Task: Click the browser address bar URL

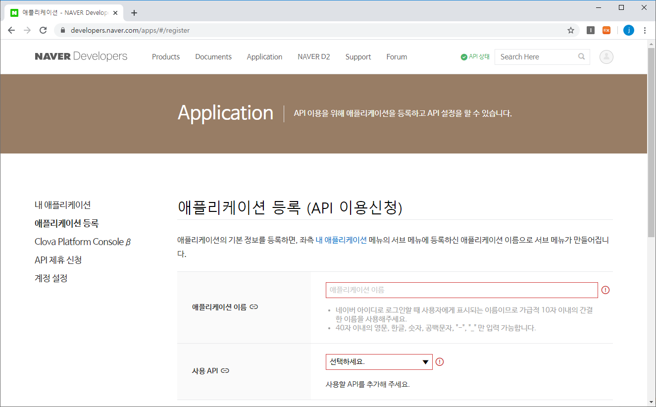Action: (130, 30)
